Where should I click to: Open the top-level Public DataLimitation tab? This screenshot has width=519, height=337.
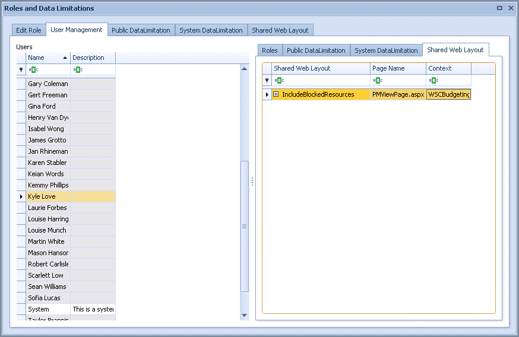coord(141,30)
